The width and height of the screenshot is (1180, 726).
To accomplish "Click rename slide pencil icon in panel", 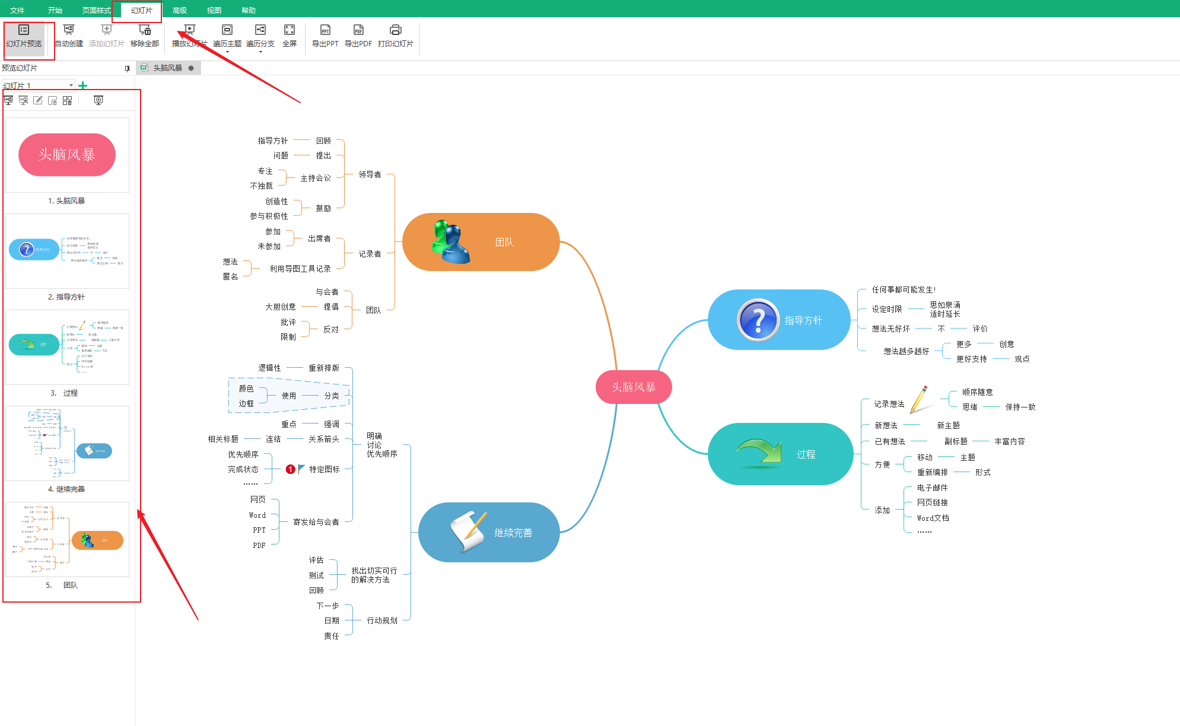I will [x=38, y=100].
